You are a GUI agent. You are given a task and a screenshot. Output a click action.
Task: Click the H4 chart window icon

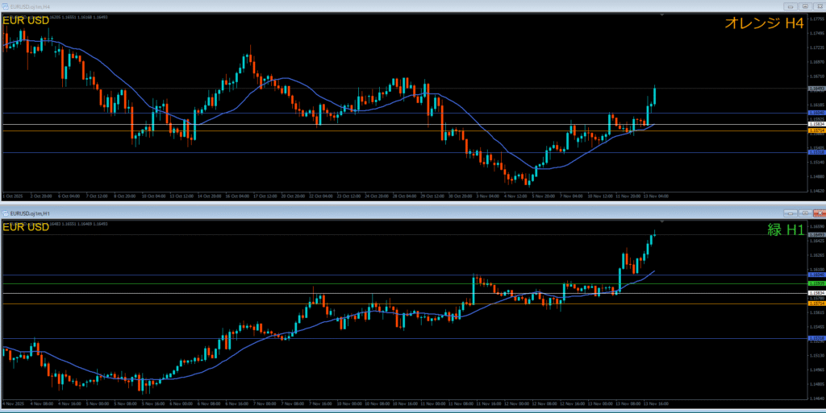[x=5, y=6]
